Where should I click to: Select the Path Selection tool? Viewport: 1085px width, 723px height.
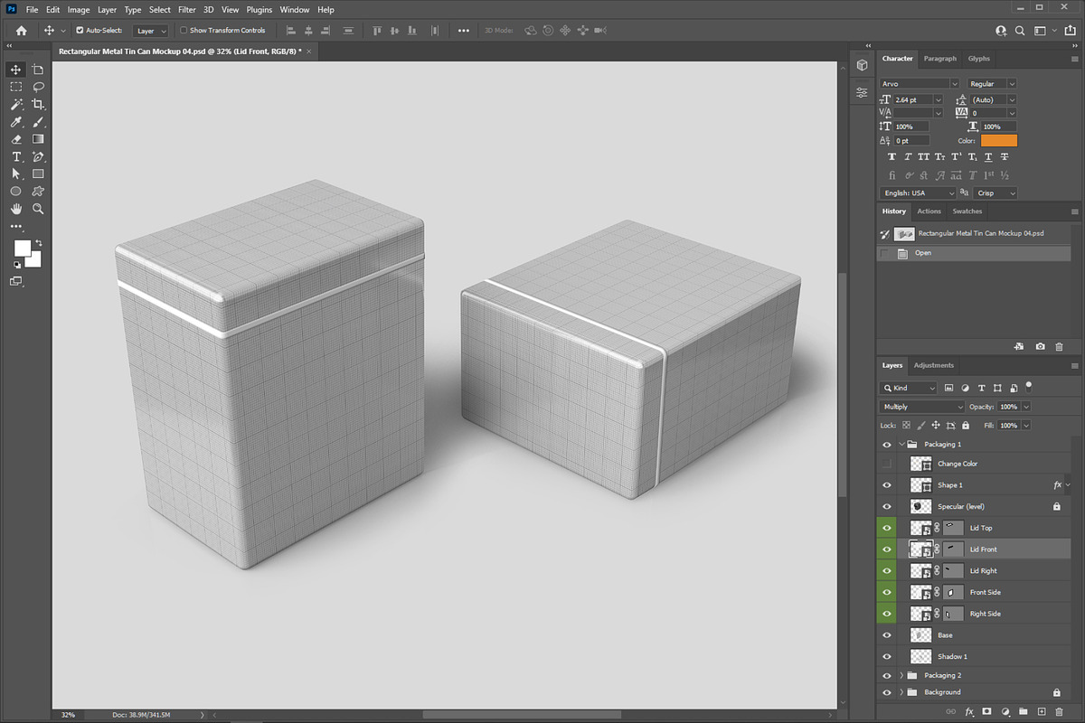(x=16, y=174)
